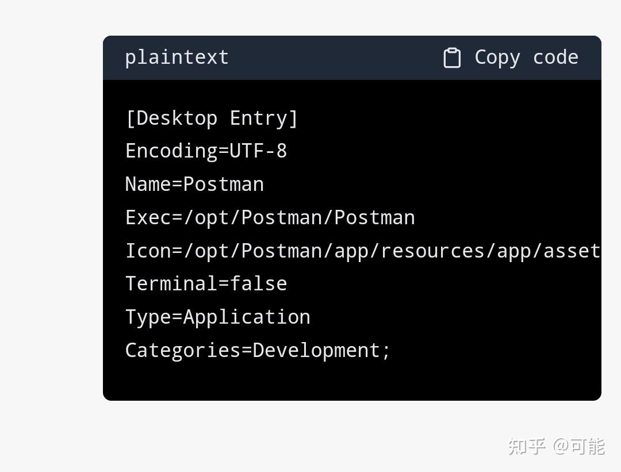Click the [Desktop Entry] header line
This screenshot has height=472, width=621.
[212, 117]
